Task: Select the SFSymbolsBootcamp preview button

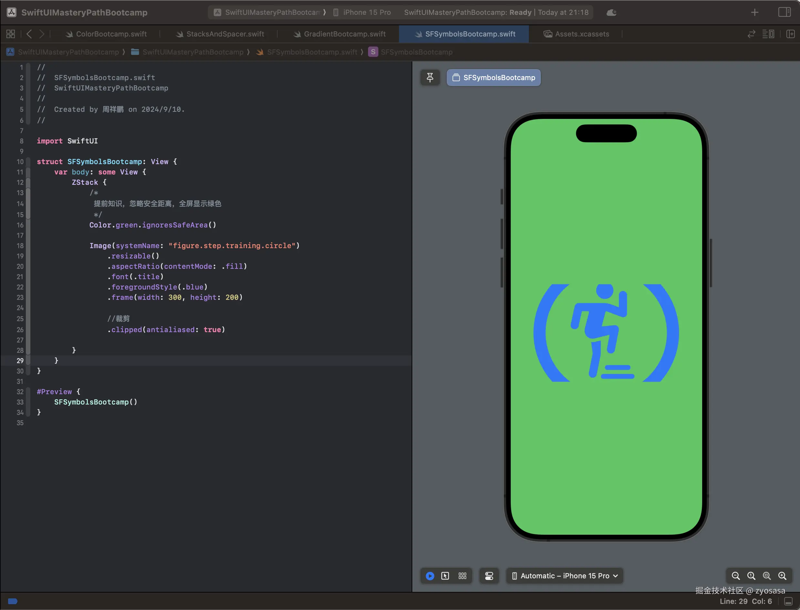Action: click(493, 77)
